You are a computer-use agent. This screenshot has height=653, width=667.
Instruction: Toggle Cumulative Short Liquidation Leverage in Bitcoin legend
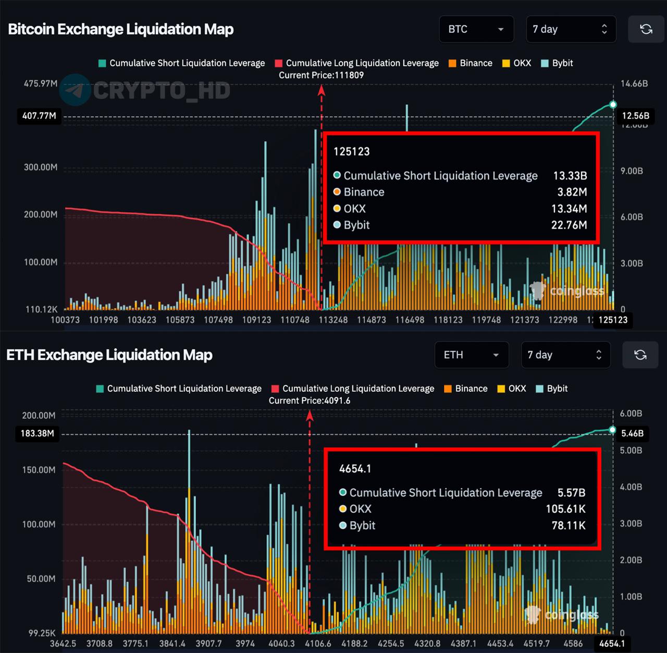coord(181,63)
